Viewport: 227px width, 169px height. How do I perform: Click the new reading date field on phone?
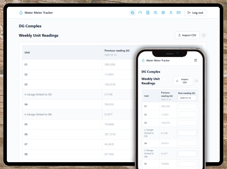(x=187, y=98)
